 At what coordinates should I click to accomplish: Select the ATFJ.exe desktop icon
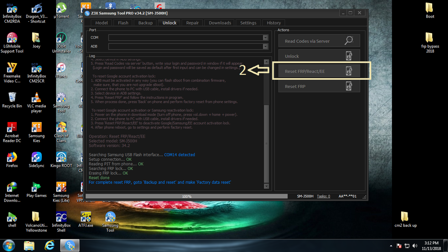(86, 219)
